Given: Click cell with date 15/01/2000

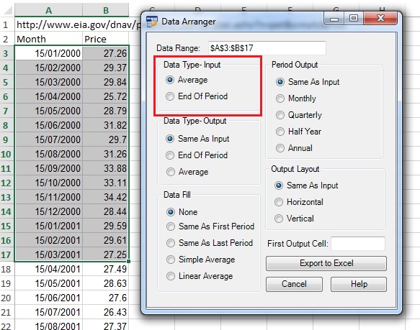Looking at the screenshot, I should pyautogui.click(x=48, y=53).
